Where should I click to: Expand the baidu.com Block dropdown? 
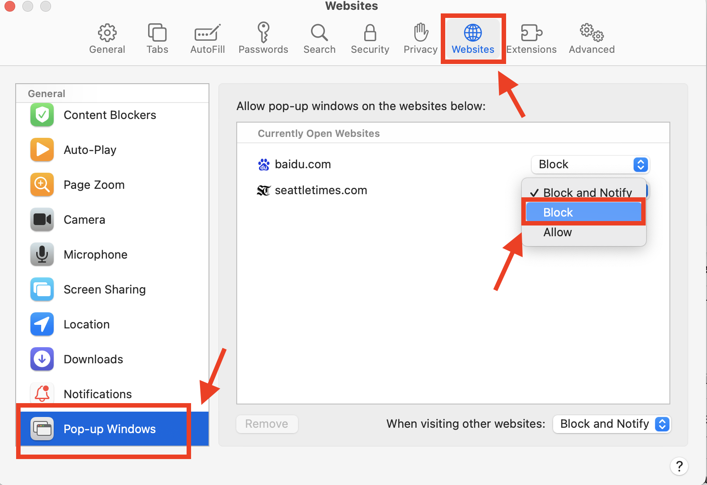[590, 165]
